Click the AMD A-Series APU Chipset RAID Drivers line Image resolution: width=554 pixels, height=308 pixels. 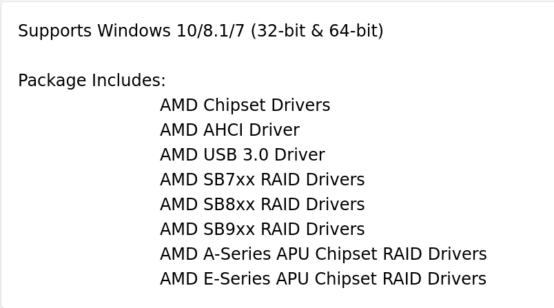click(323, 254)
